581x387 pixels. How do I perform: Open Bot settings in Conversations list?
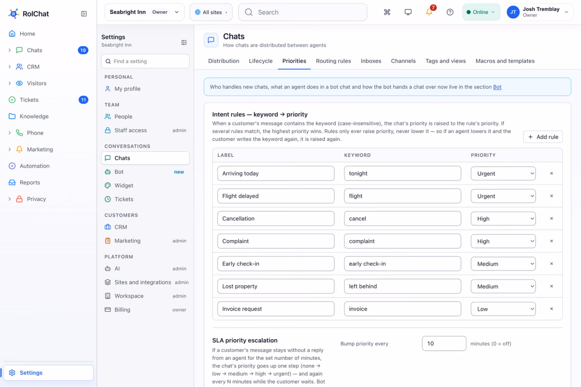[x=145, y=172]
